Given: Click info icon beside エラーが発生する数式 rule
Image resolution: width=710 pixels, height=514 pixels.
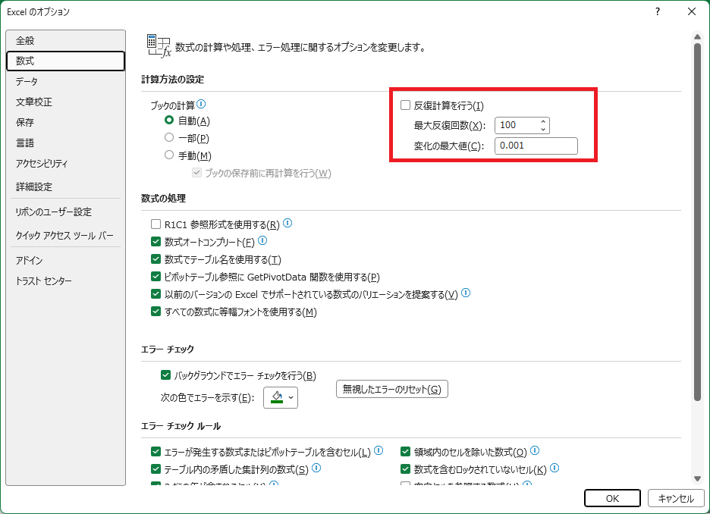Looking at the screenshot, I should 379,450.
